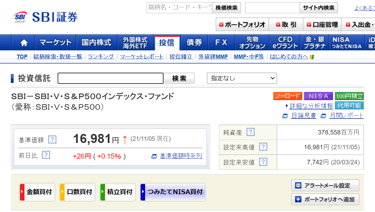This screenshot has height=212, width=375.
Task: Open アラートメール設定 button
Action: coord(325,185)
